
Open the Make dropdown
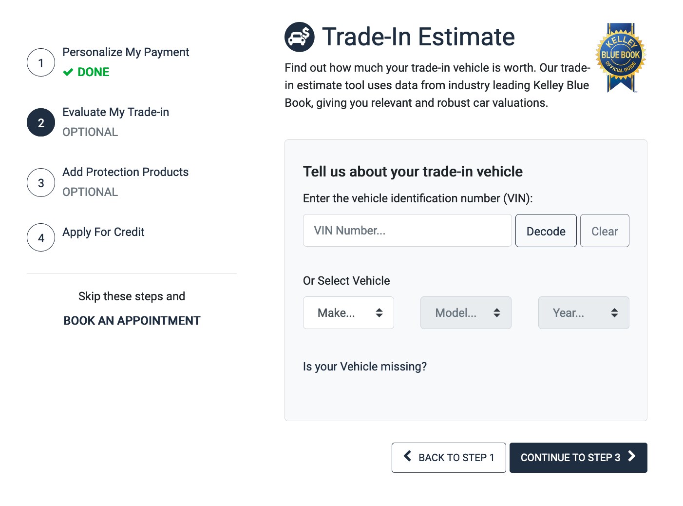(x=348, y=312)
